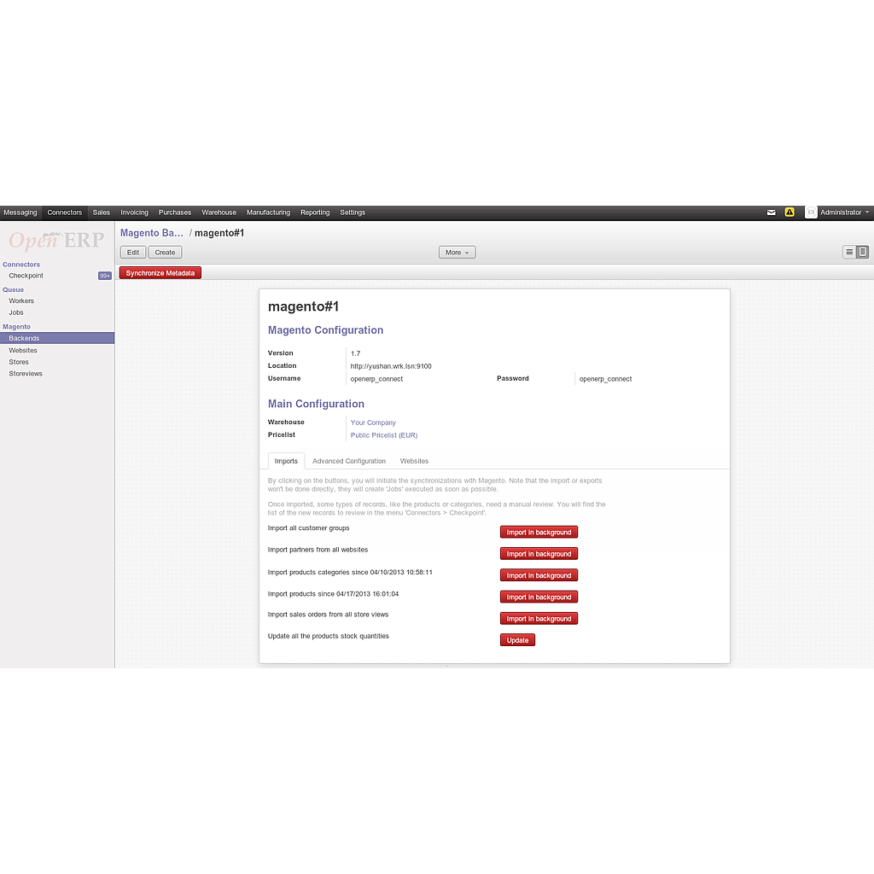Click the yellow shortcuts icon in top bar

click(x=790, y=212)
